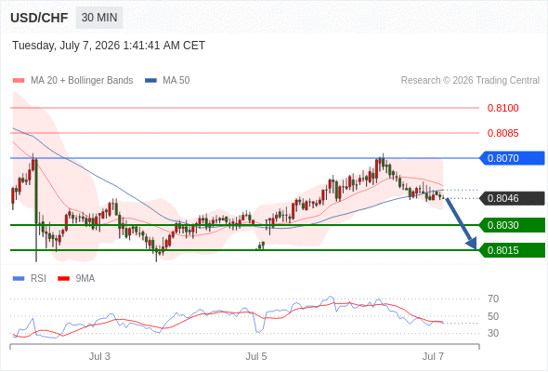This screenshot has height=372, width=548.
Task: Toggle the 9MA legend entry
Action: (76, 279)
